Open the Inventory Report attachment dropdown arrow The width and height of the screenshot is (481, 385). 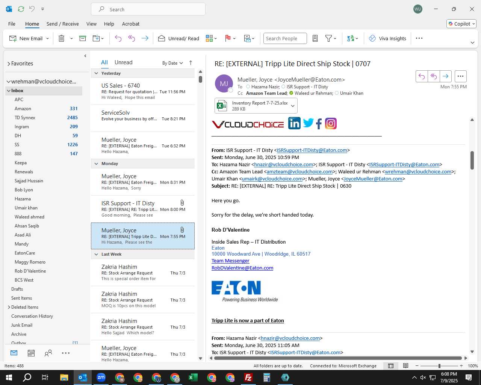[x=293, y=106]
